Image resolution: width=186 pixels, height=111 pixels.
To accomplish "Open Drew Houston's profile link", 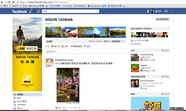I will 147,81.
